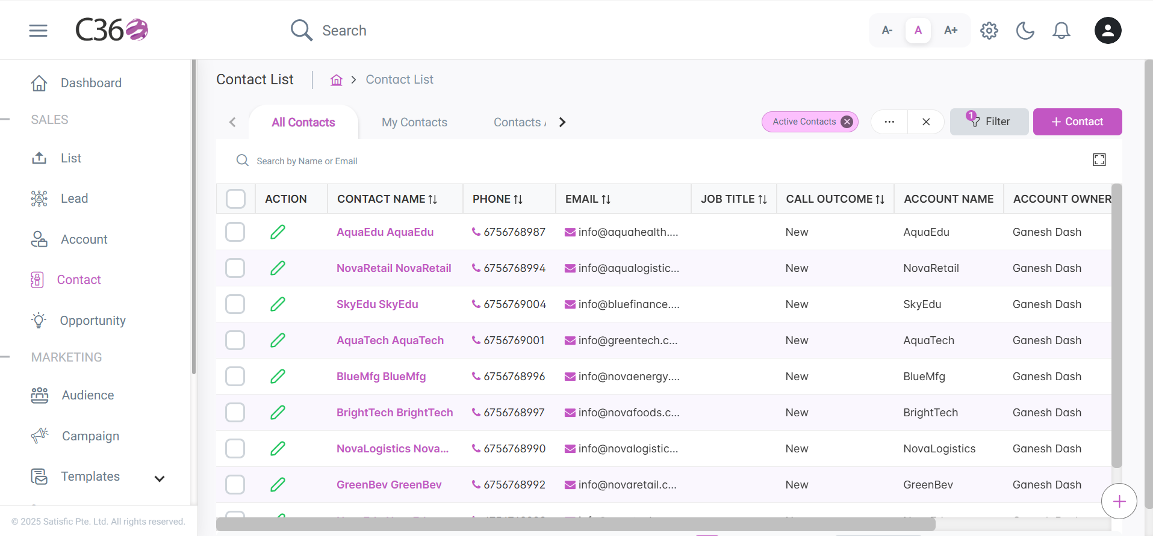The width and height of the screenshot is (1153, 536).
Task: Check the NovaRetail row checkbox
Action: [235, 268]
